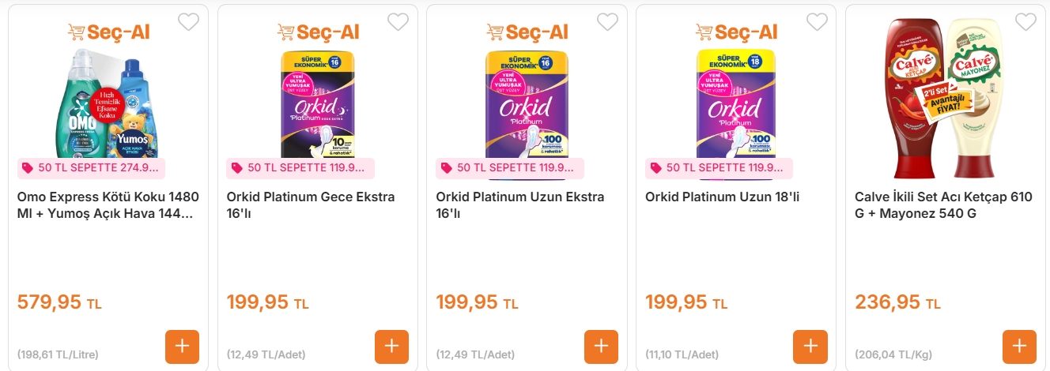Image resolution: width=1050 pixels, height=371 pixels.
Task: Open the Omo and Yumoş product image
Action: (108, 103)
